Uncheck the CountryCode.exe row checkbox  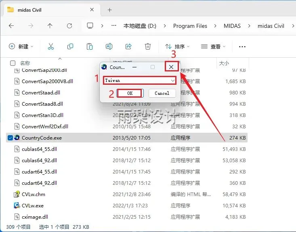pyautogui.click(x=10, y=138)
